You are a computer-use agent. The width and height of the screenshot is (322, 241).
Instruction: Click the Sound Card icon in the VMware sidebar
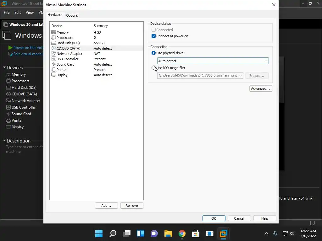tap(8, 114)
